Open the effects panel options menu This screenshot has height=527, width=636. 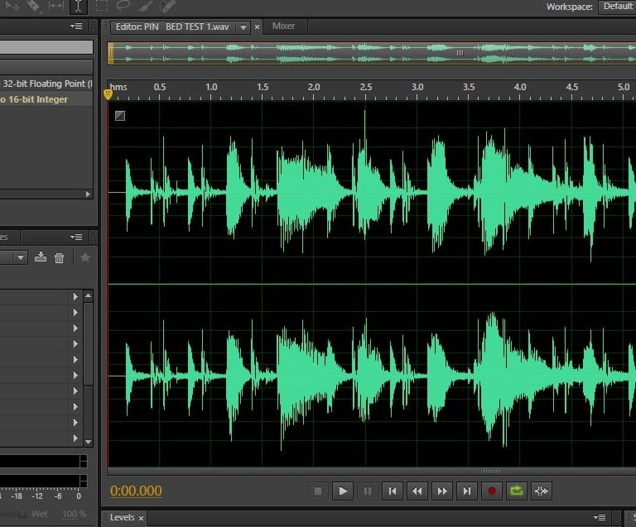[76, 237]
